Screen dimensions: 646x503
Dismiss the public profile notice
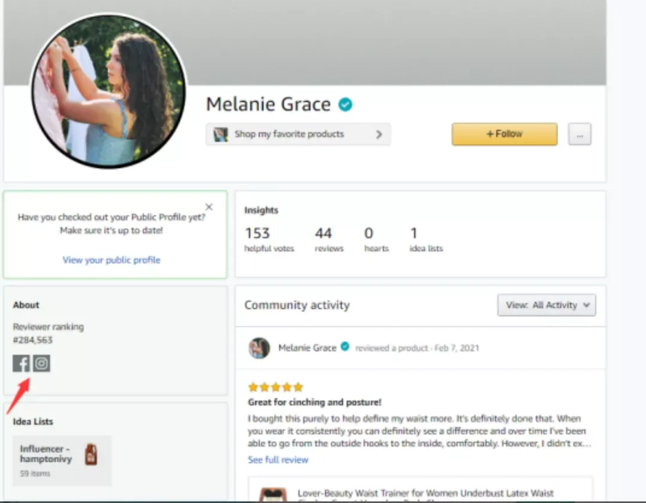209,207
